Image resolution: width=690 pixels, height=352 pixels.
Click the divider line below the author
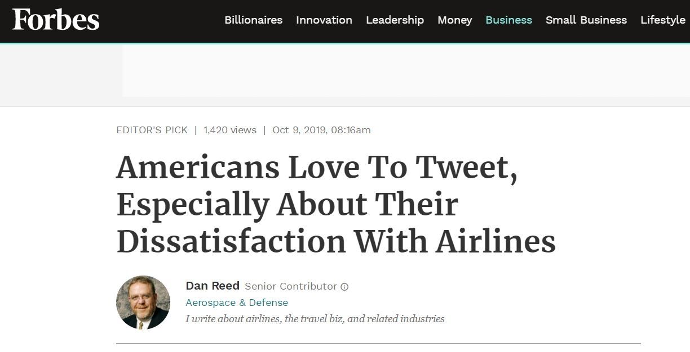(x=378, y=343)
